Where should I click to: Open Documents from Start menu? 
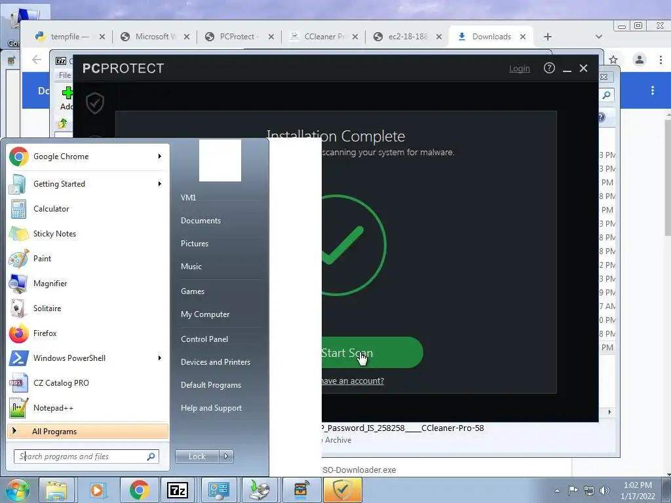pyautogui.click(x=201, y=221)
